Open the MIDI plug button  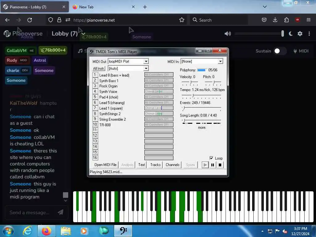point(301,51)
